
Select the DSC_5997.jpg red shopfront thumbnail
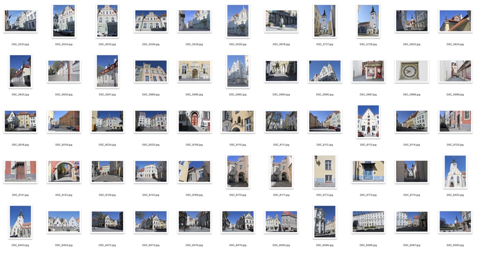click(x=368, y=71)
